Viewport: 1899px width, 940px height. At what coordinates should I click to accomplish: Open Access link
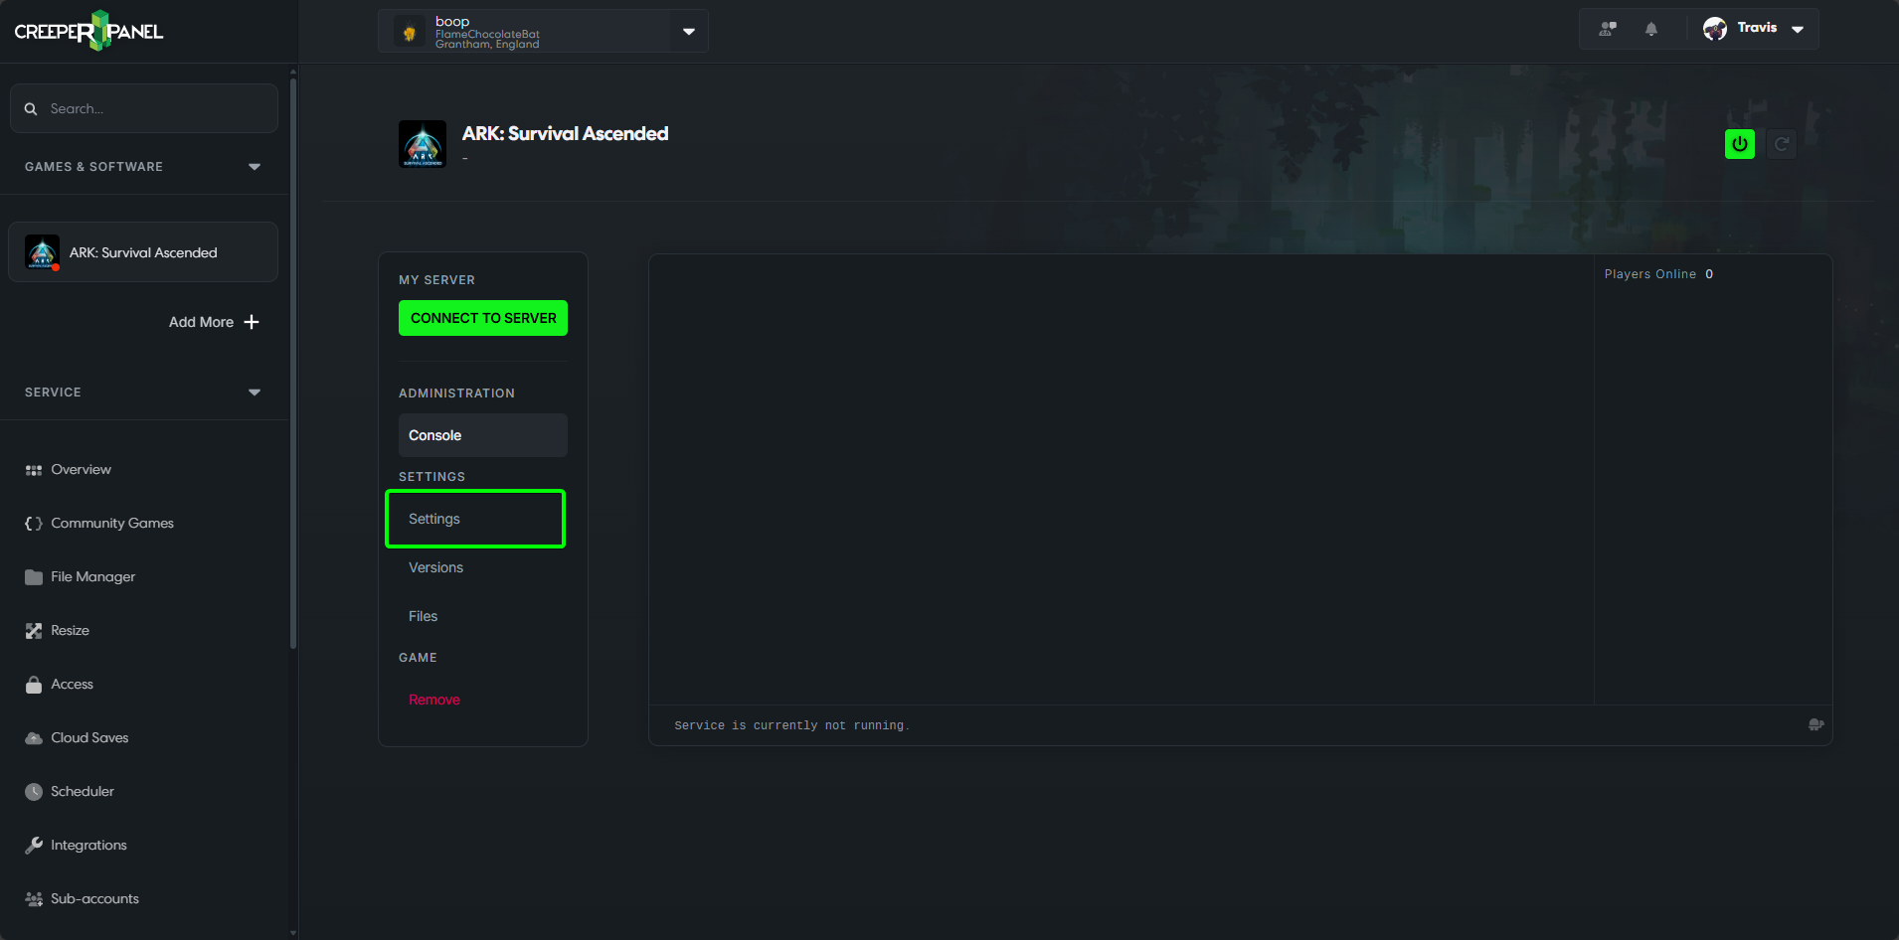[x=72, y=685]
